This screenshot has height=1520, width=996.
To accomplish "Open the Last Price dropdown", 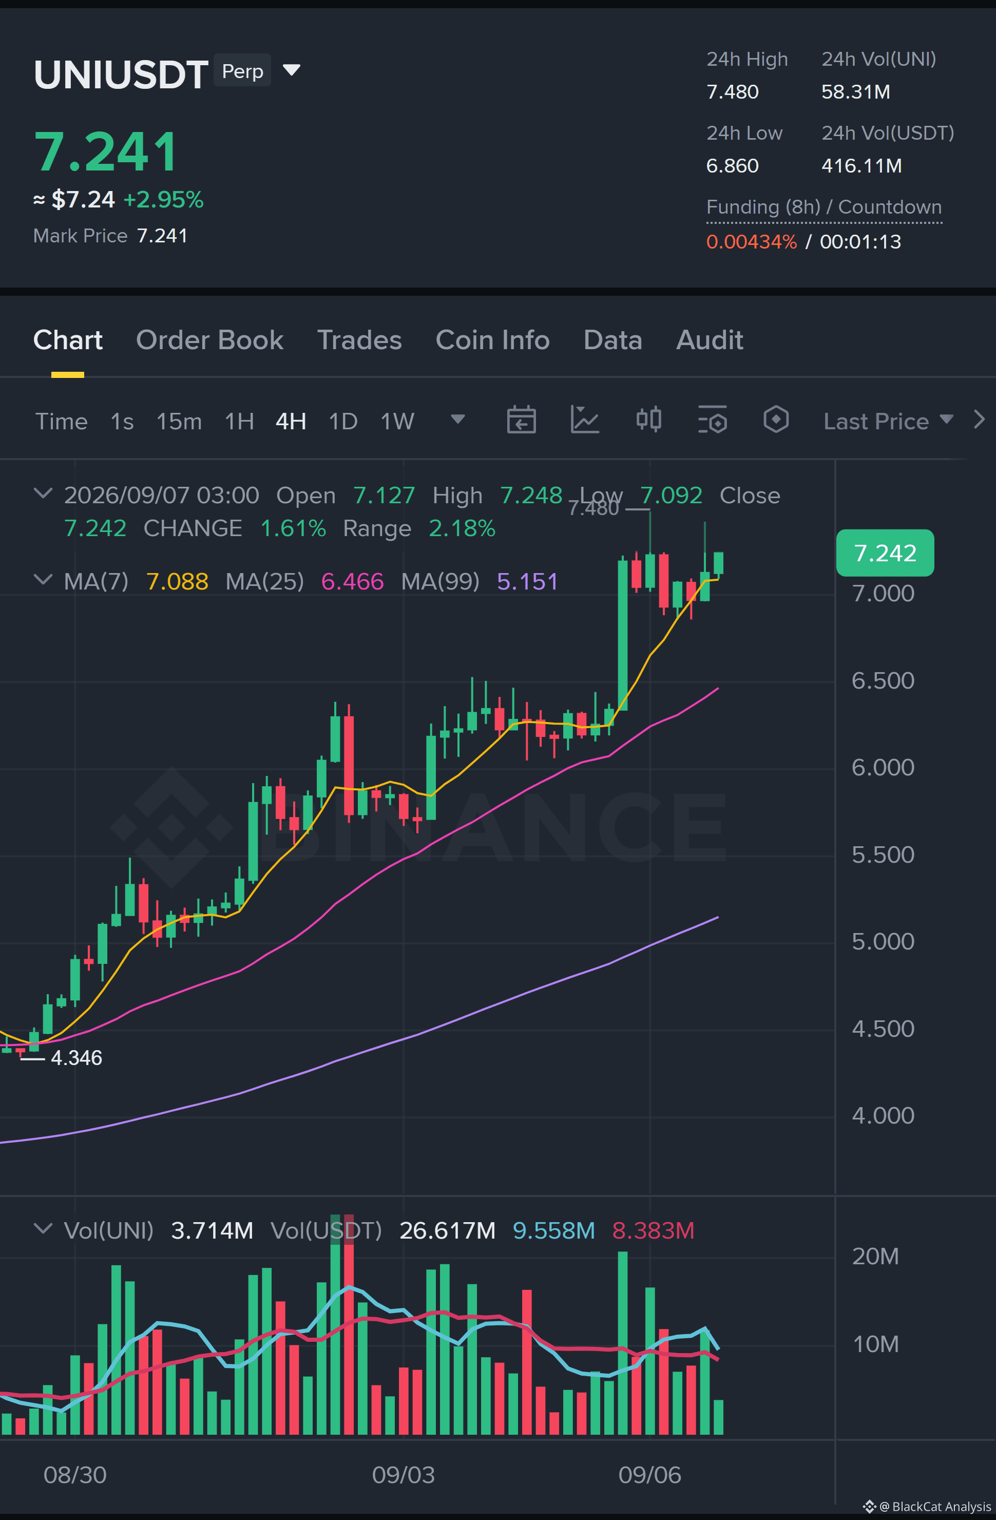I will pyautogui.click(x=888, y=422).
